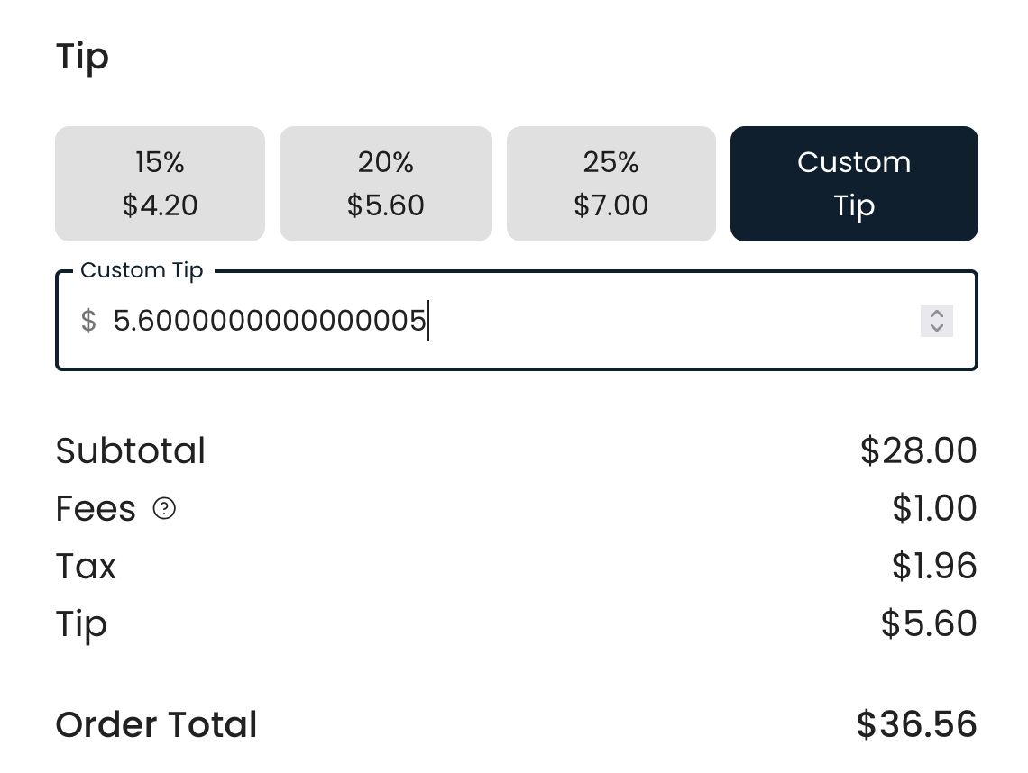The image size is (1028, 773).
Task: Click the Order Total label
Action: pyautogui.click(x=156, y=724)
